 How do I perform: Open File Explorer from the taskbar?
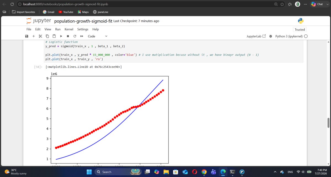166,172
